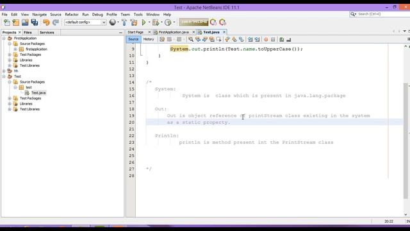Open the Run Project dropdown arrow
Viewport: 410px width, 231px height.
pos(149,22)
